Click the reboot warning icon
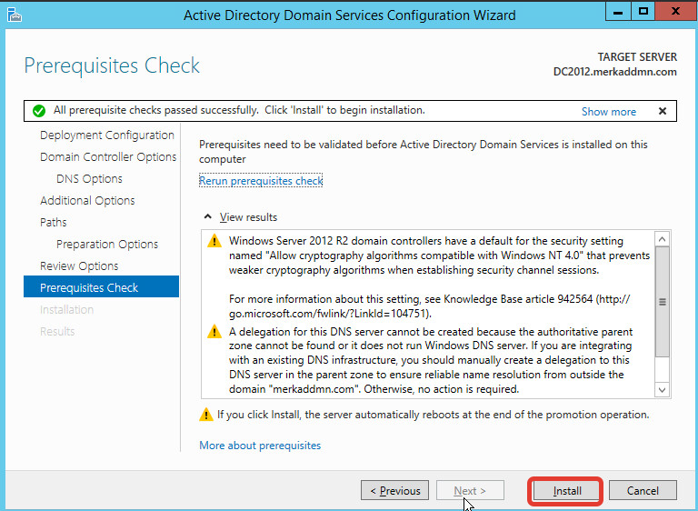Viewport: 698px width, 511px height. [205, 415]
